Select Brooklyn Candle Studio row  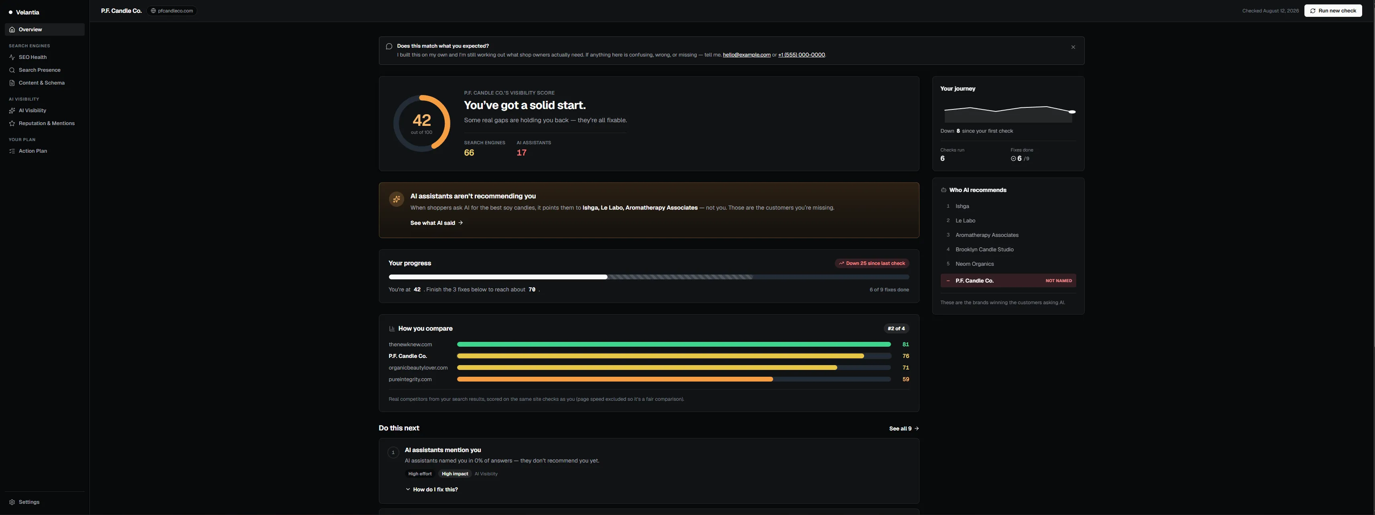click(x=1008, y=249)
